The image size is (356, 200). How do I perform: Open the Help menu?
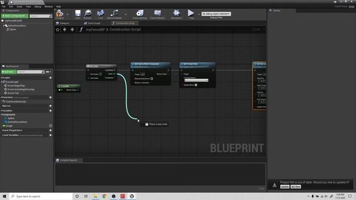tap(58, 7)
